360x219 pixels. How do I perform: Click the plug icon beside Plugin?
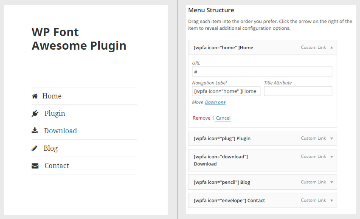click(x=35, y=113)
